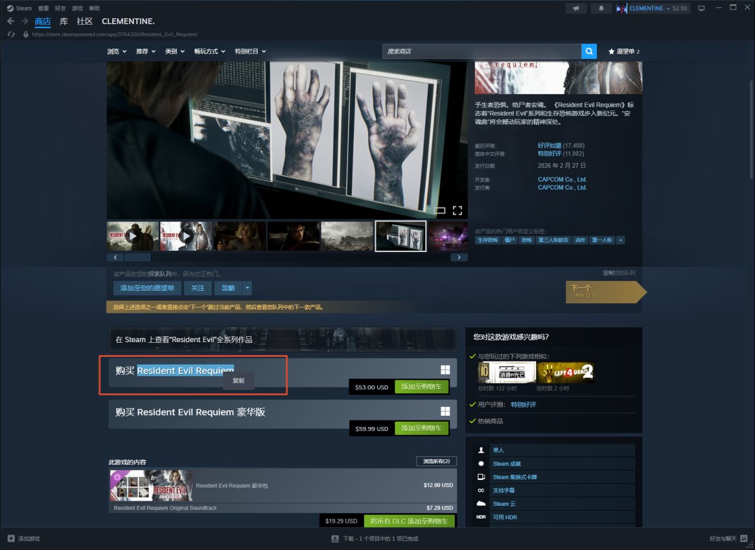Add $59.99 豪华版 edition to cart

pos(421,428)
